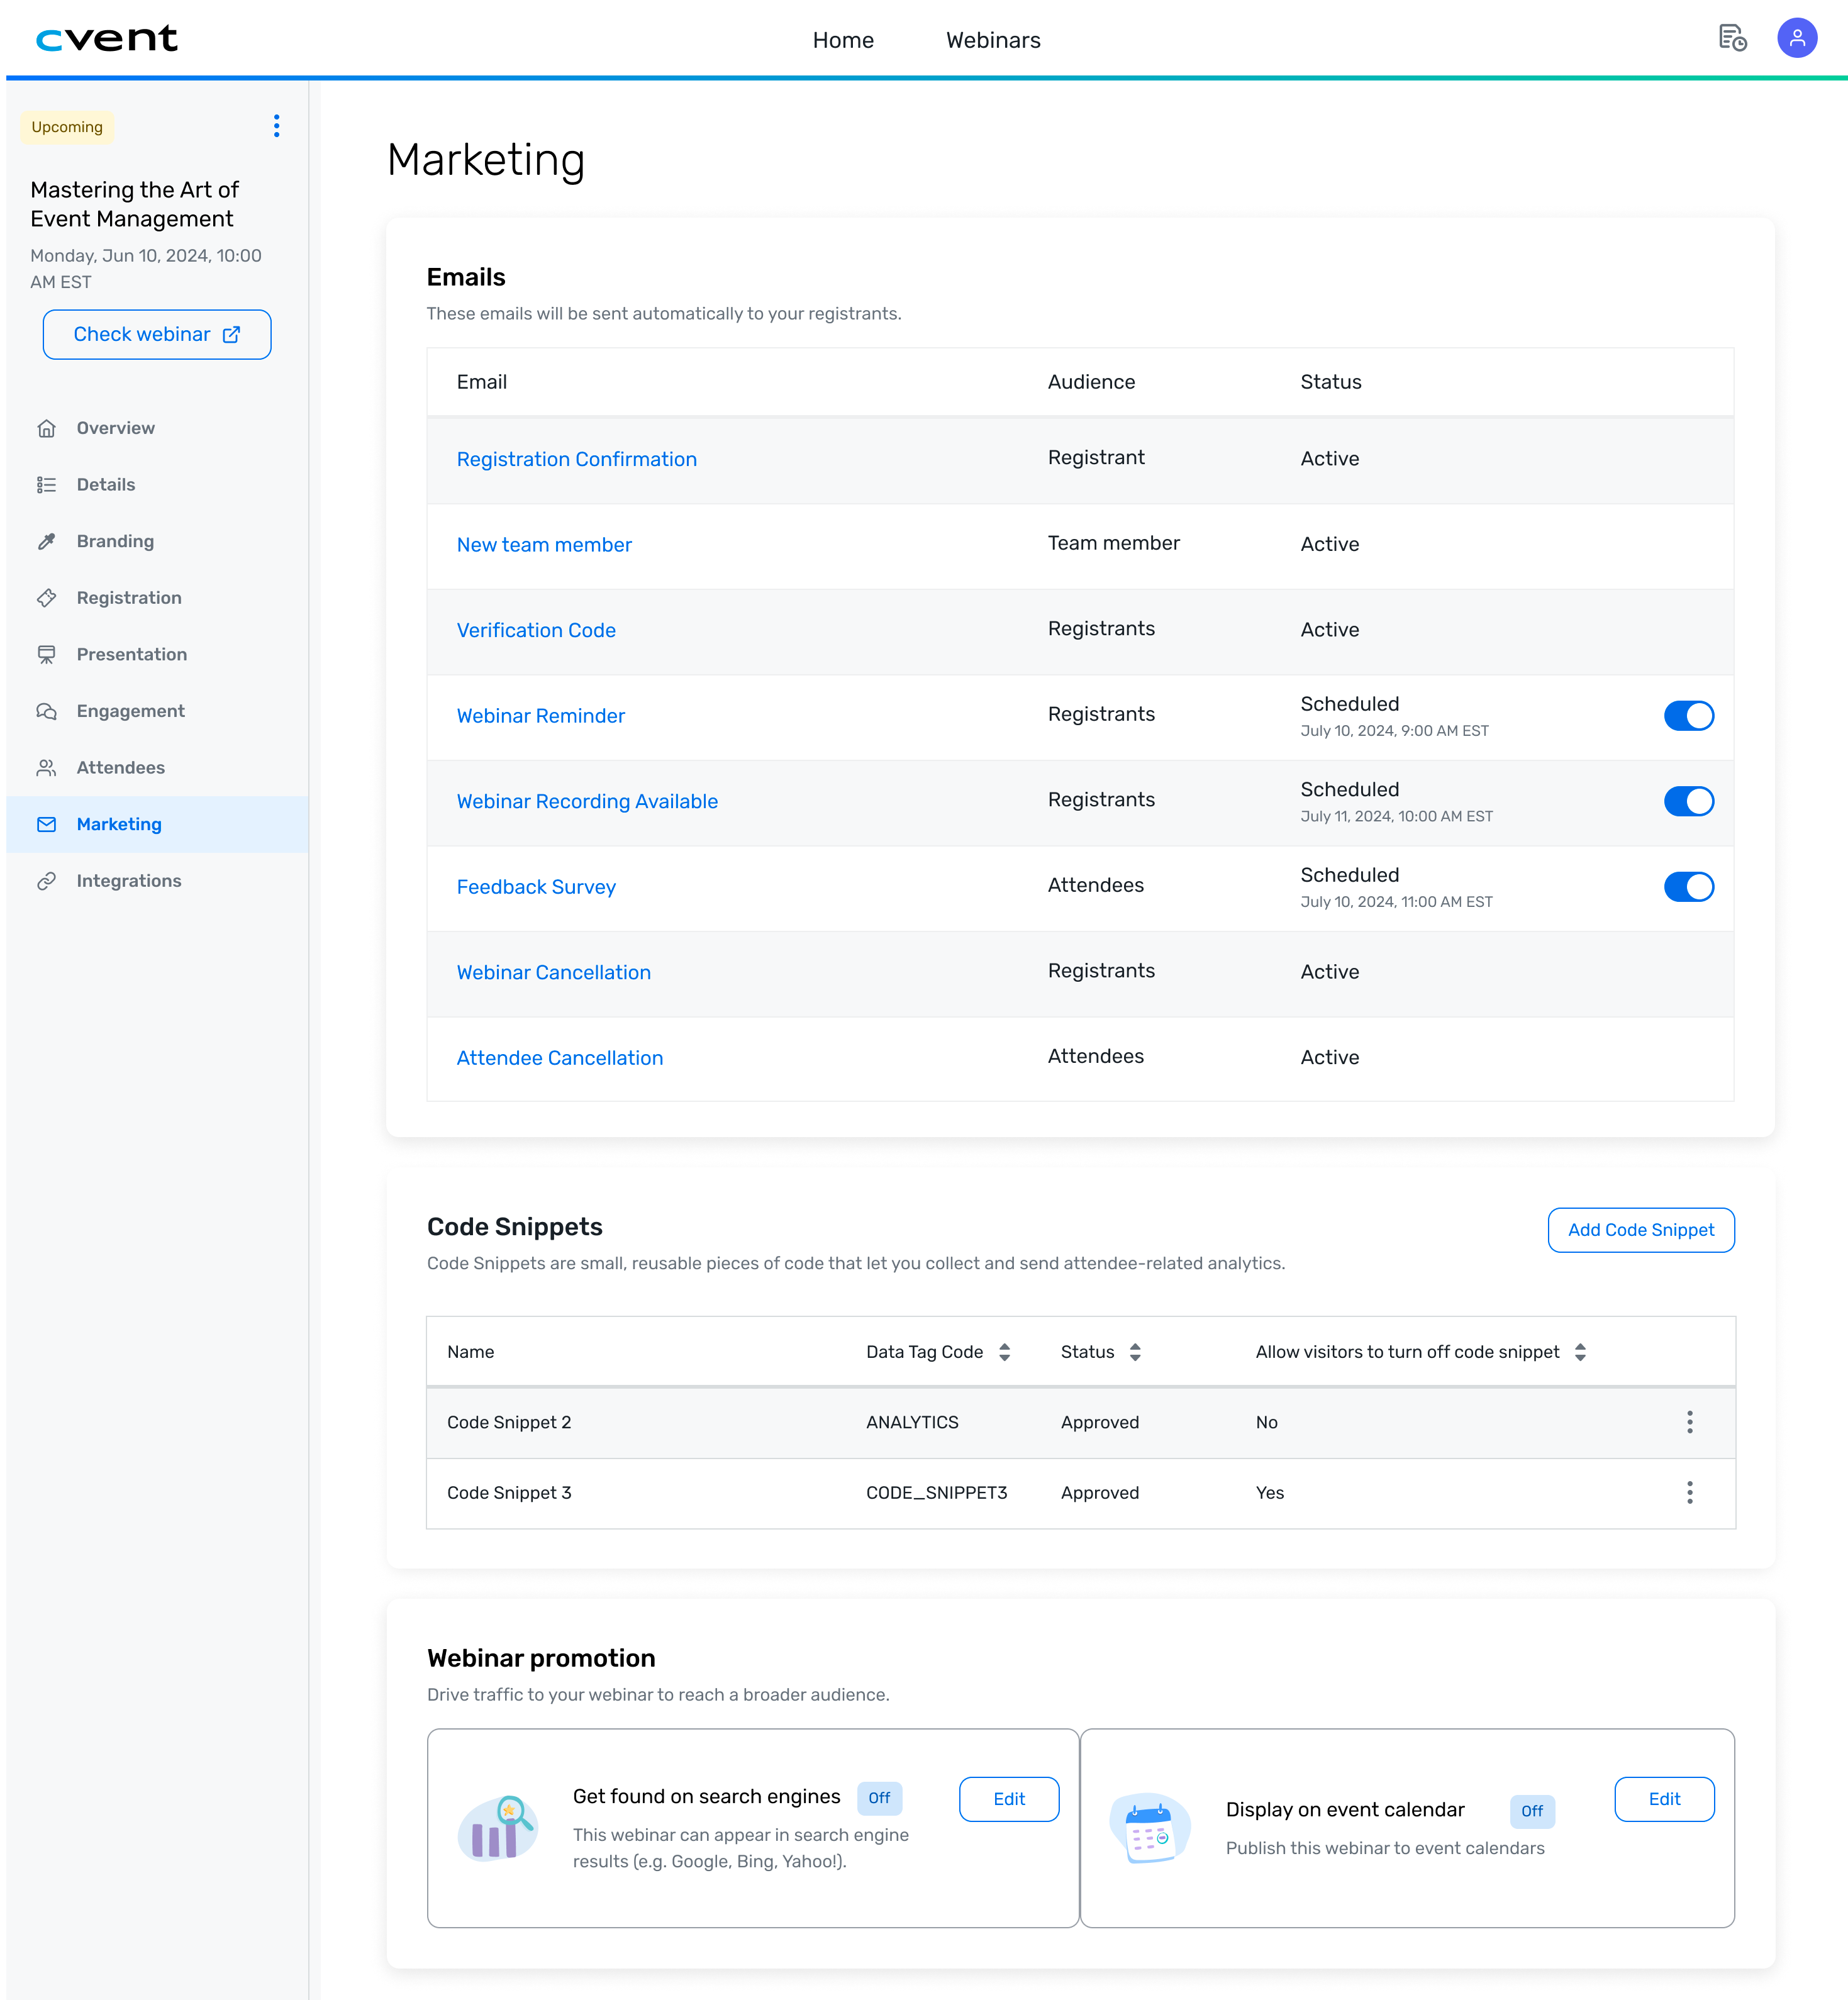Open Overview in the sidebar
This screenshot has height=2000, width=1848.
pyautogui.click(x=157, y=428)
